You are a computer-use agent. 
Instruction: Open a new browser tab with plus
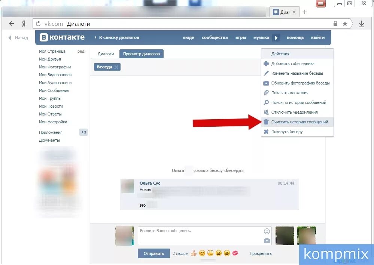coord(305,12)
